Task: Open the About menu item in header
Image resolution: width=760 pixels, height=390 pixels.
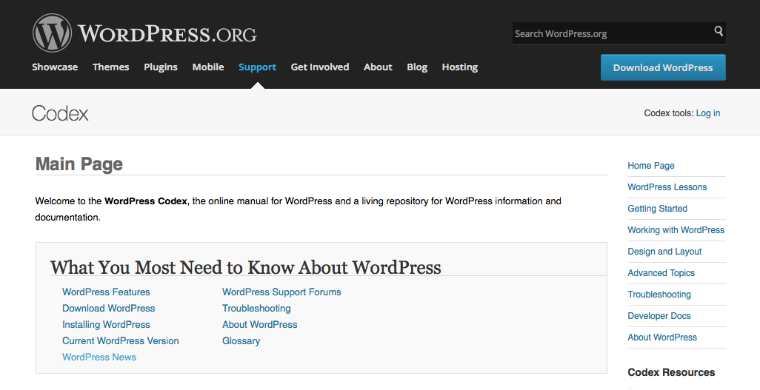Action: (378, 67)
